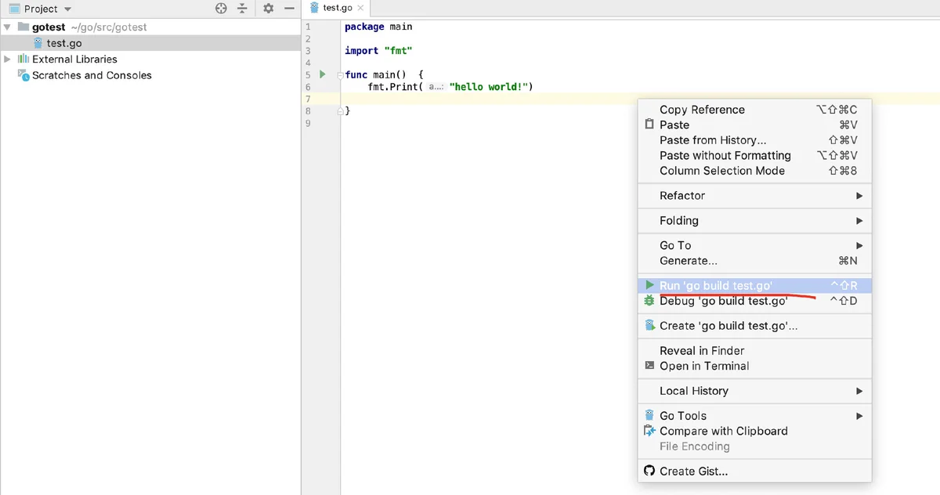Click the External Libraries bars icon
The width and height of the screenshot is (940, 495).
23,59
